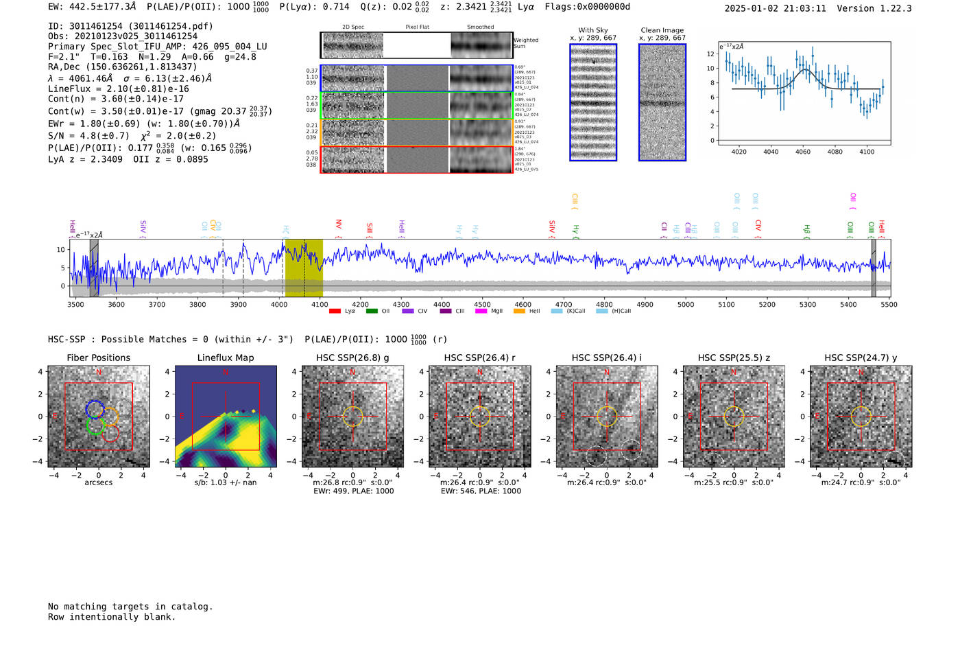Click the yellow highlighted band in spectrum
Image resolution: width=960 pixels, height=654 pixels.
click(x=304, y=268)
